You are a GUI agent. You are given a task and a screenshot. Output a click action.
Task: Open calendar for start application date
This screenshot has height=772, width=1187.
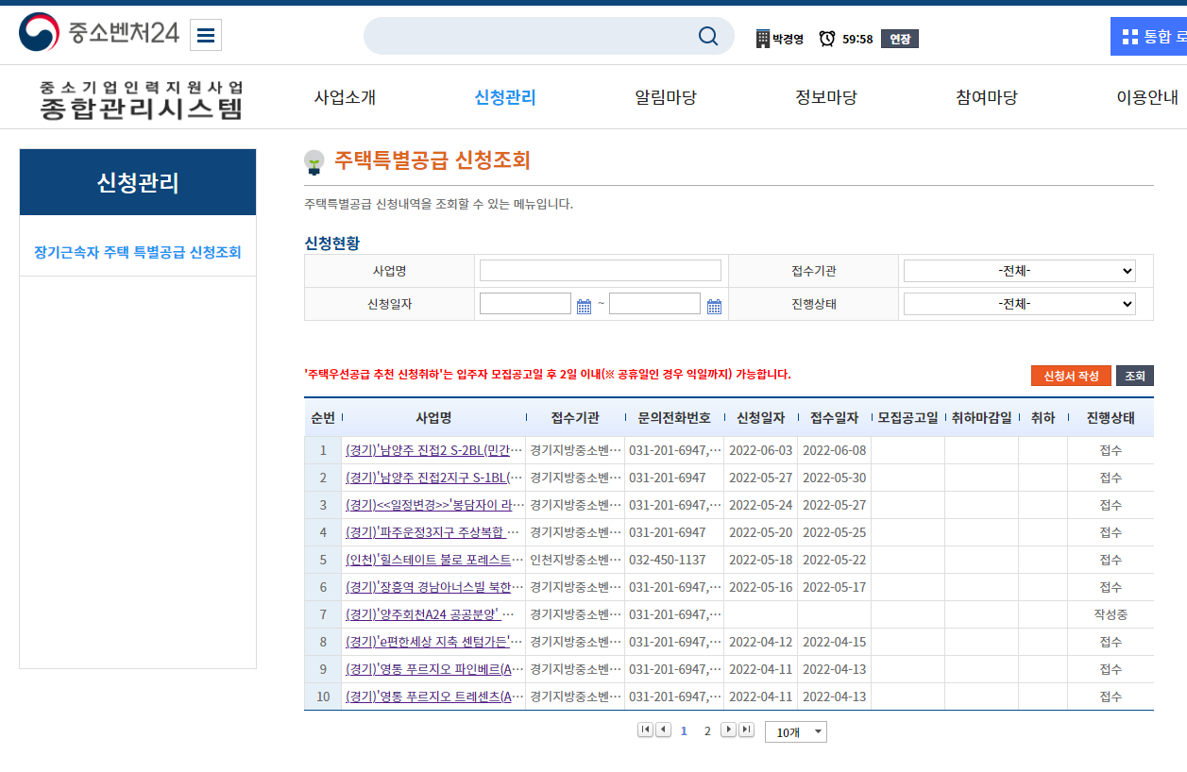coord(584,306)
